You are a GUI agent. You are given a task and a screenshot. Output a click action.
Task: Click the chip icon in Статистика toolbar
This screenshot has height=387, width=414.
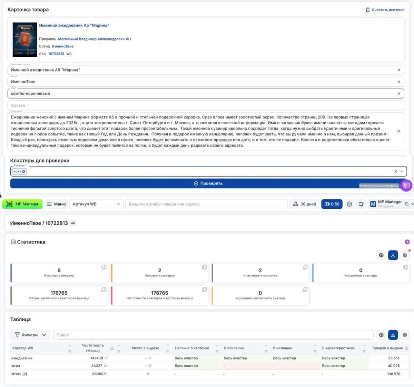pyautogui.click(x=381, y=255)
